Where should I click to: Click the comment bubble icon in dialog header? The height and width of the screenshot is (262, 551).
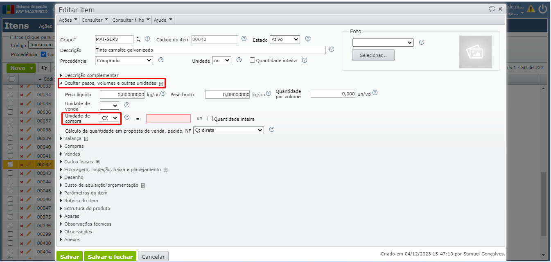(x=492, y=9)
